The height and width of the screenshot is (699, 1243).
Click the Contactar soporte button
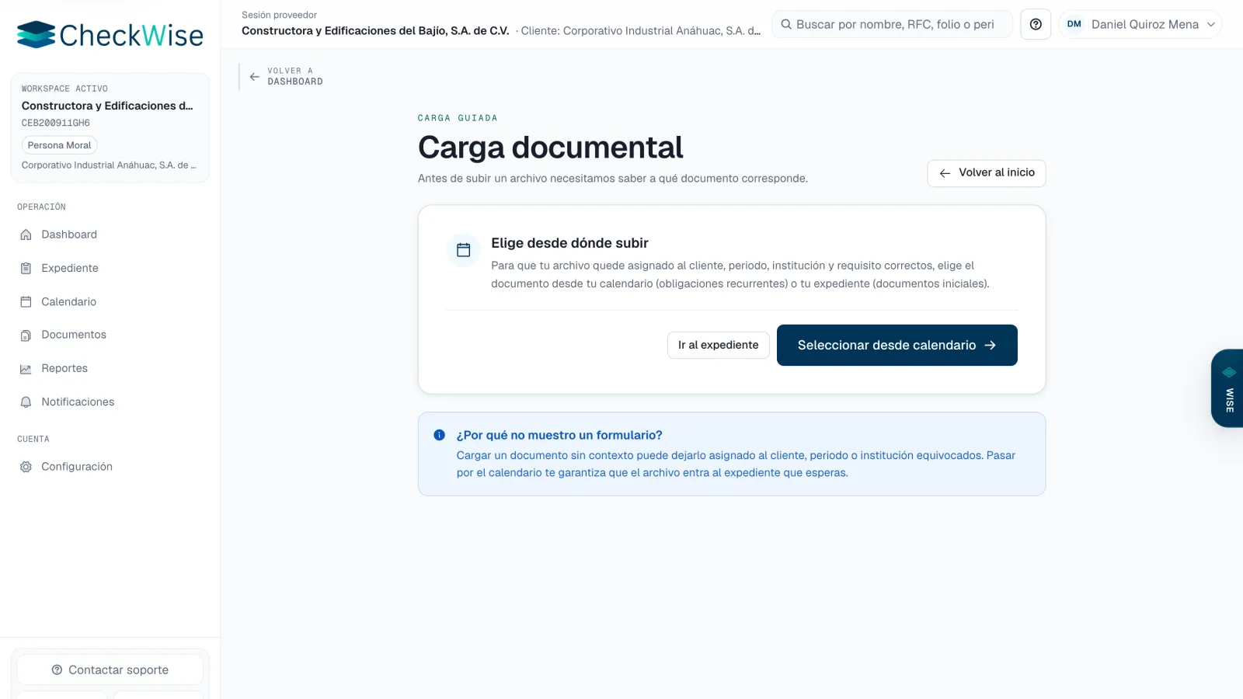pyautogui.click(x=110, y=669)
